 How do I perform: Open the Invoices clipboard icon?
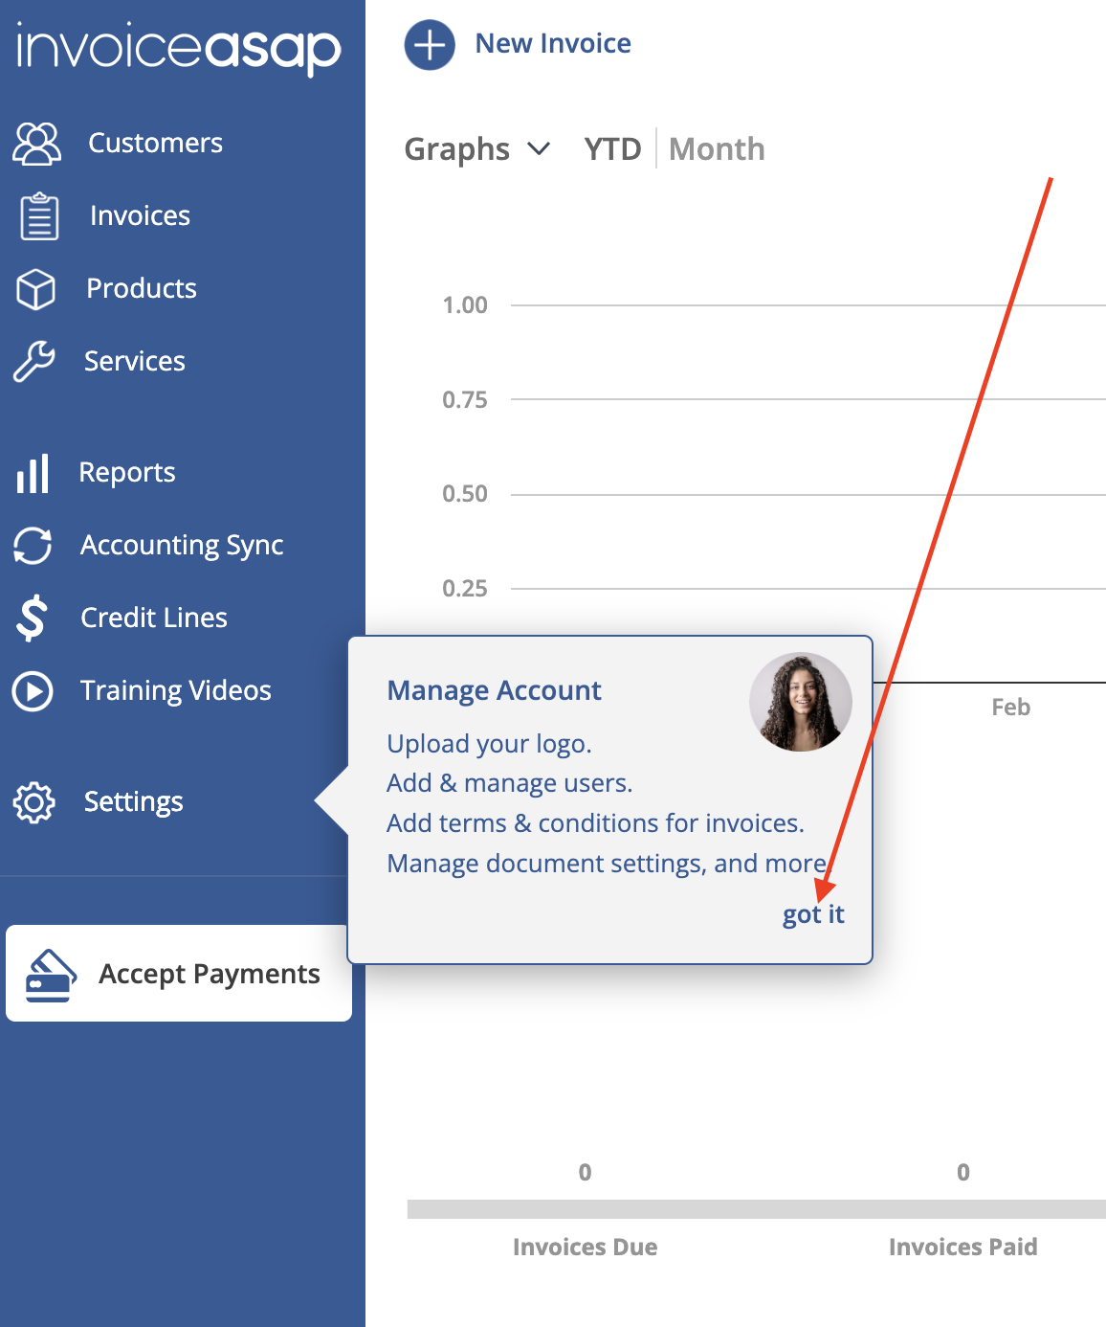37,214
